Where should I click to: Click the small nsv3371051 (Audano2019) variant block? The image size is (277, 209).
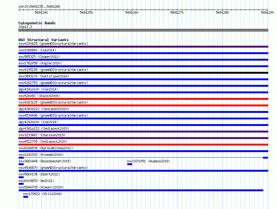(x=130, y=164)
